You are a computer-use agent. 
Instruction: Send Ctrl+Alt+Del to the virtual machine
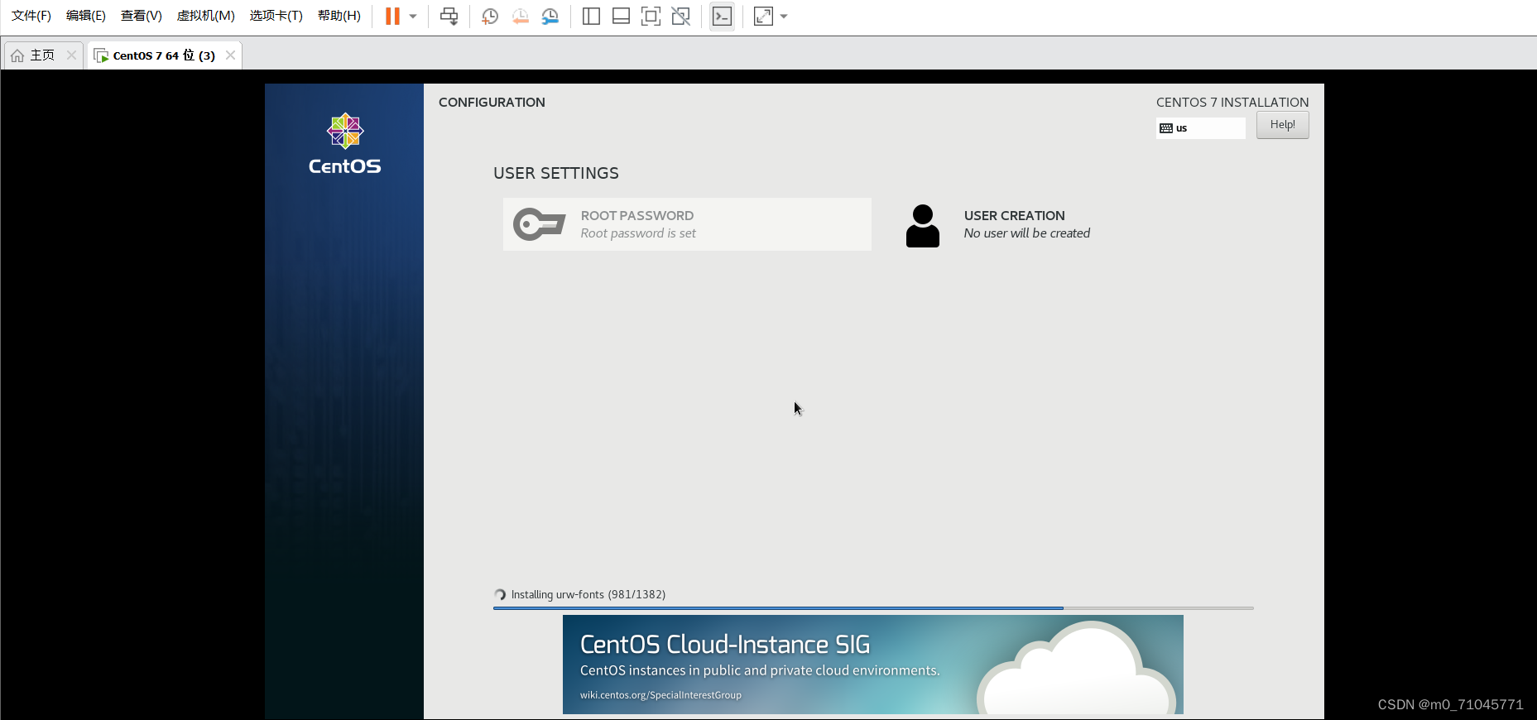point(449,16)
